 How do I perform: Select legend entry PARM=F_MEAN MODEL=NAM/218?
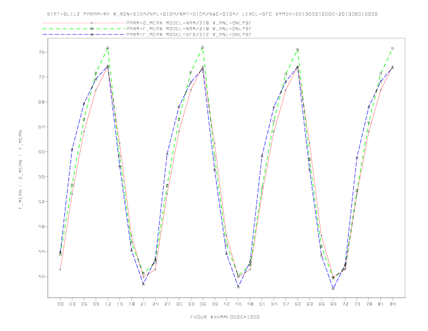pyautogui.click(x=189, y=29)
